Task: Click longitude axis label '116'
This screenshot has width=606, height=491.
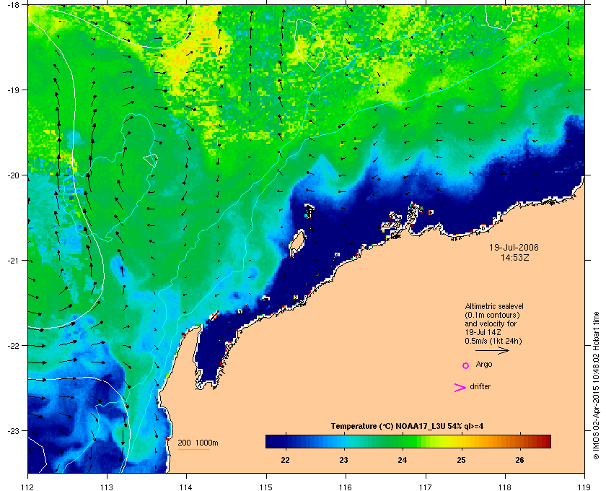Action: tap(345, 487)
